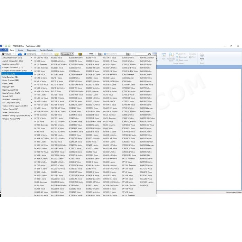Click the yellow projector icon after New order
The image size is (242, 242).
80,54
